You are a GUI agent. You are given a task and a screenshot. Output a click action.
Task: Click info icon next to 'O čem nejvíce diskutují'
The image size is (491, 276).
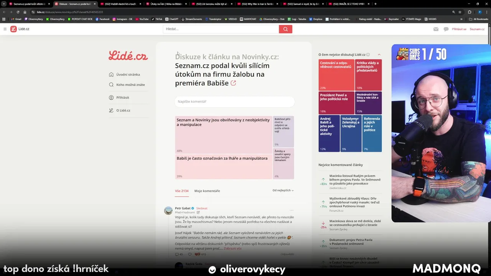tap(368, 55)
